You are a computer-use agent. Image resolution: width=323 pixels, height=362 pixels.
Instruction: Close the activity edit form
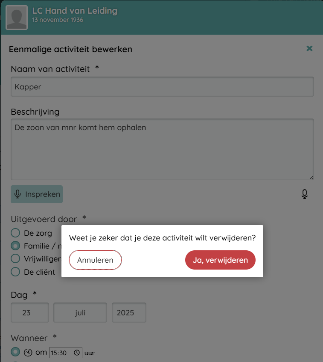tap(310, 48)
